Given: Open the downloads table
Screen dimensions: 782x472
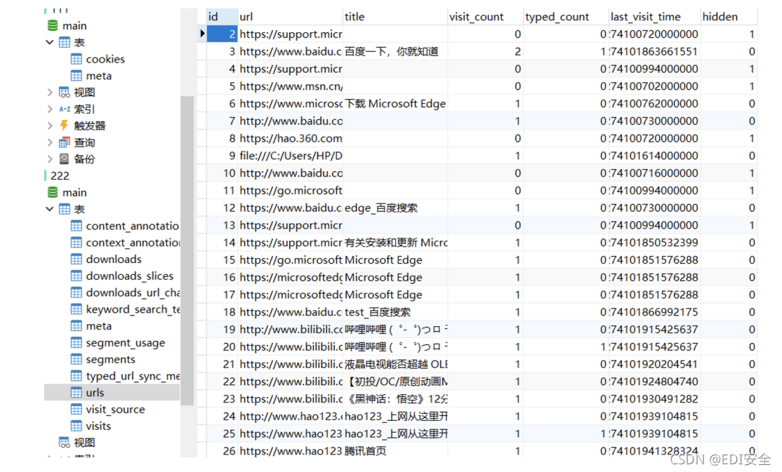Looking at the screenshot, I should tap(114, 259).
